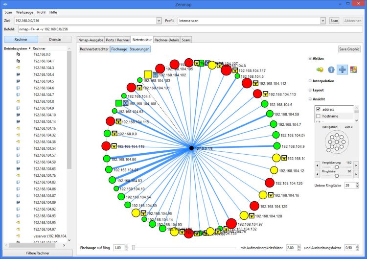Click the multicolor grid icon under Aktion

click(353, 70)
